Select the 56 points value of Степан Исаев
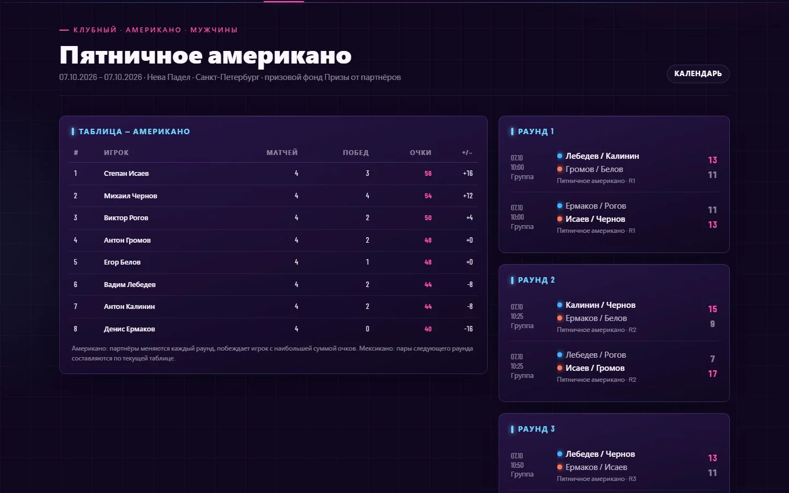Screen dimensions: 789x493 (x=428, y=174)
